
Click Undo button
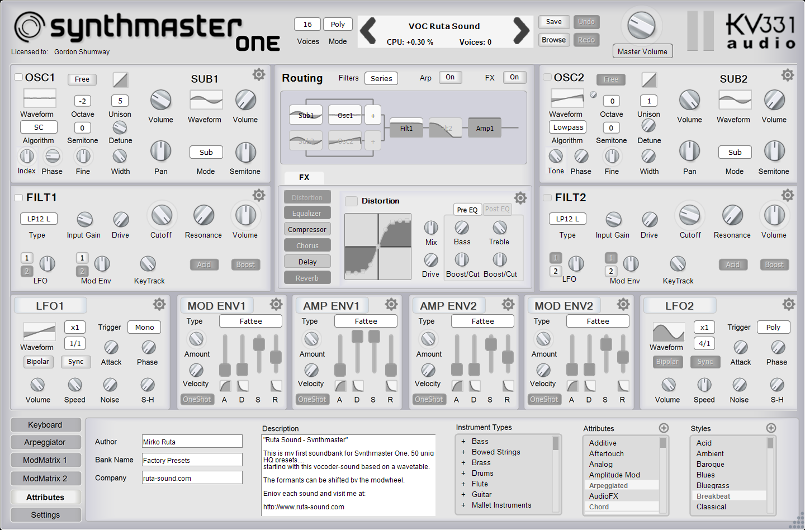[586, 22]
